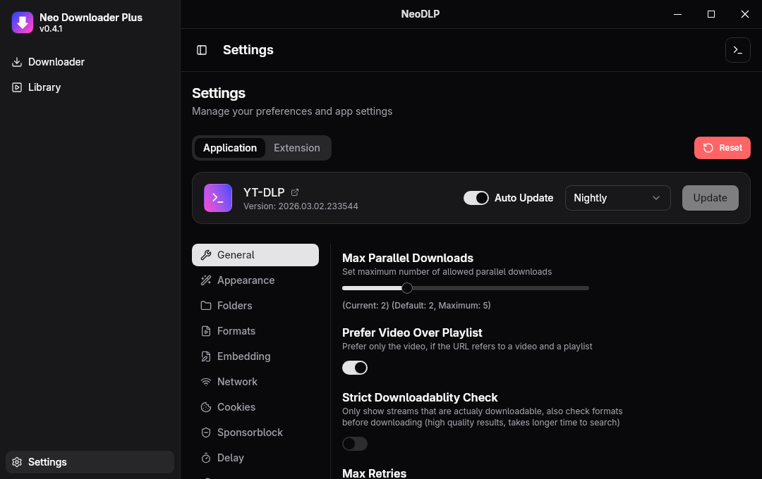
Task: Select the Appearance settings category
Action: point(246,280)
